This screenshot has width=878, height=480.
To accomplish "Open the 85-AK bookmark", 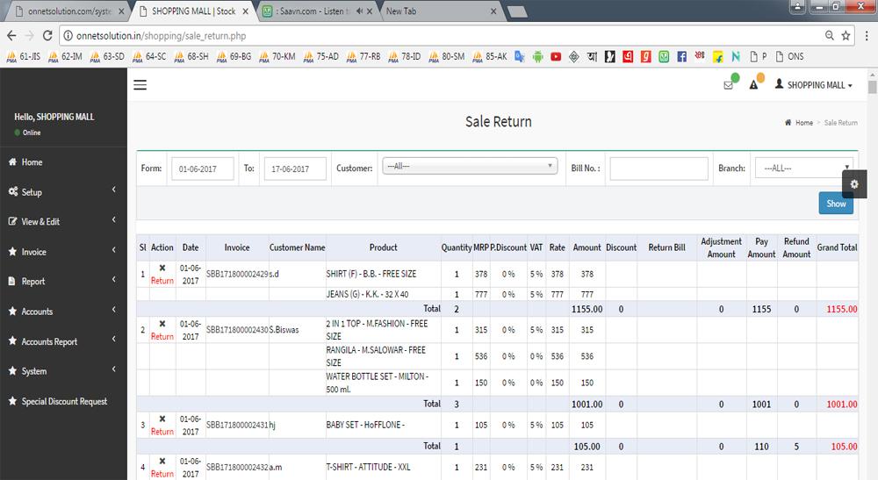I will point(490,56).
